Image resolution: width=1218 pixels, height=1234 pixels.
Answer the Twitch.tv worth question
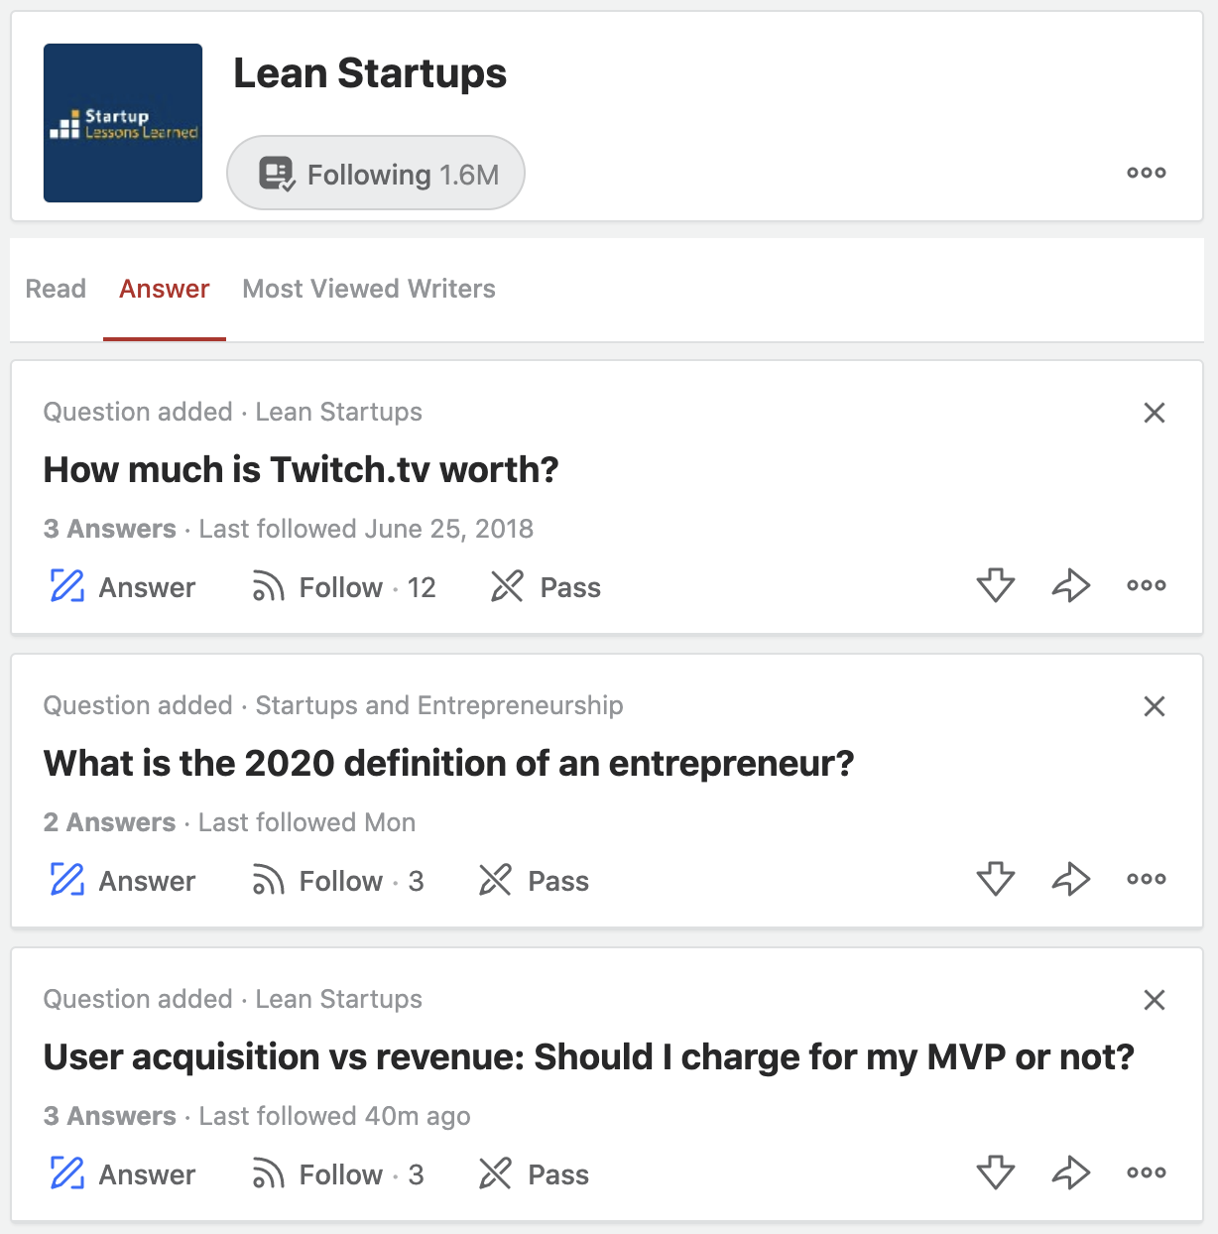coord(122,586)
